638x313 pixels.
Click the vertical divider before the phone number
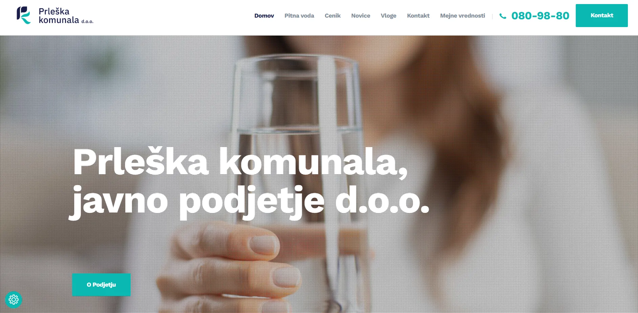pos(492,16)
